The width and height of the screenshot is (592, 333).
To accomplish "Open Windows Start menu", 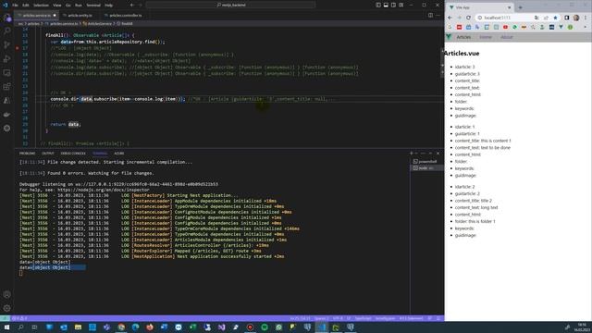I will pos(6,327).
